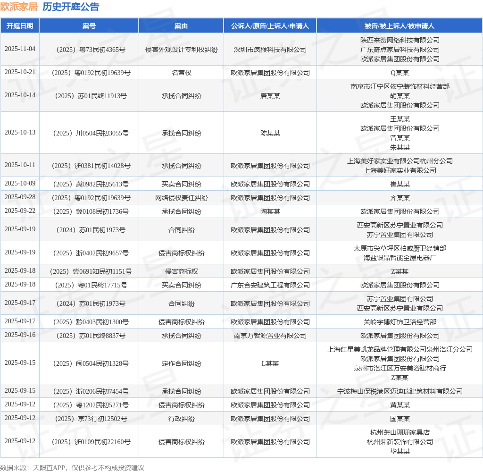Image resolution: width=483 pixels, height=472 pixels.
Task: Click defendant 齐某某
Action: 400,198
